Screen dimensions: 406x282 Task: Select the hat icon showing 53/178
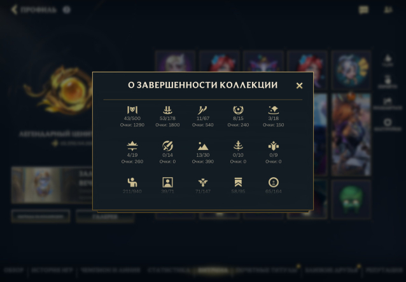click(x=167, y=110)
